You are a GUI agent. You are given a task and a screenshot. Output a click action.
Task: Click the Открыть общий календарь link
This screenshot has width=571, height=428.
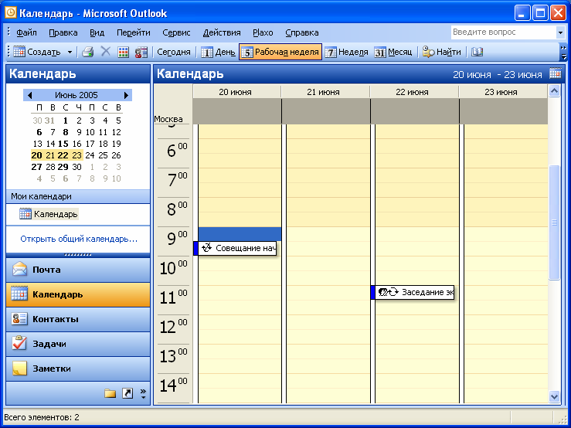79,239
